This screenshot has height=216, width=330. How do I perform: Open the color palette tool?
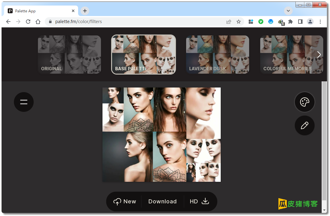coord(305,102)
